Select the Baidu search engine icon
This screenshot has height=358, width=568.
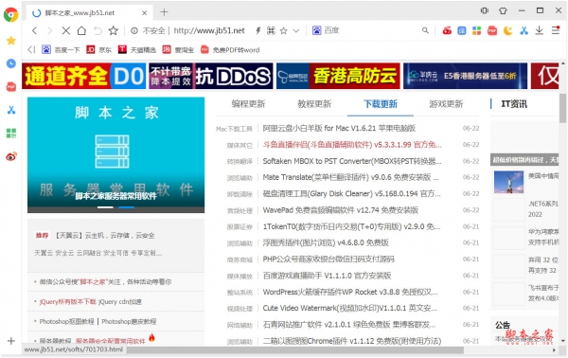(316, 30)
